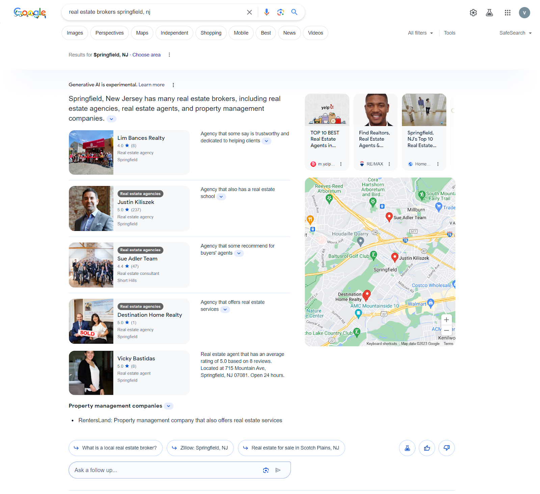Open options for the Home source card
This screenshot has width=540, height=494.
tap(438, 164)
